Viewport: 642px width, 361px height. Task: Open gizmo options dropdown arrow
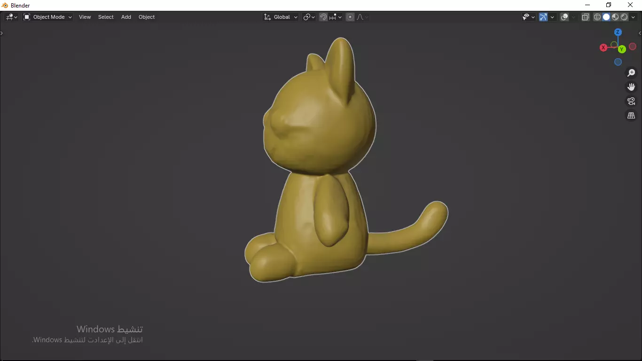[553, 17]
